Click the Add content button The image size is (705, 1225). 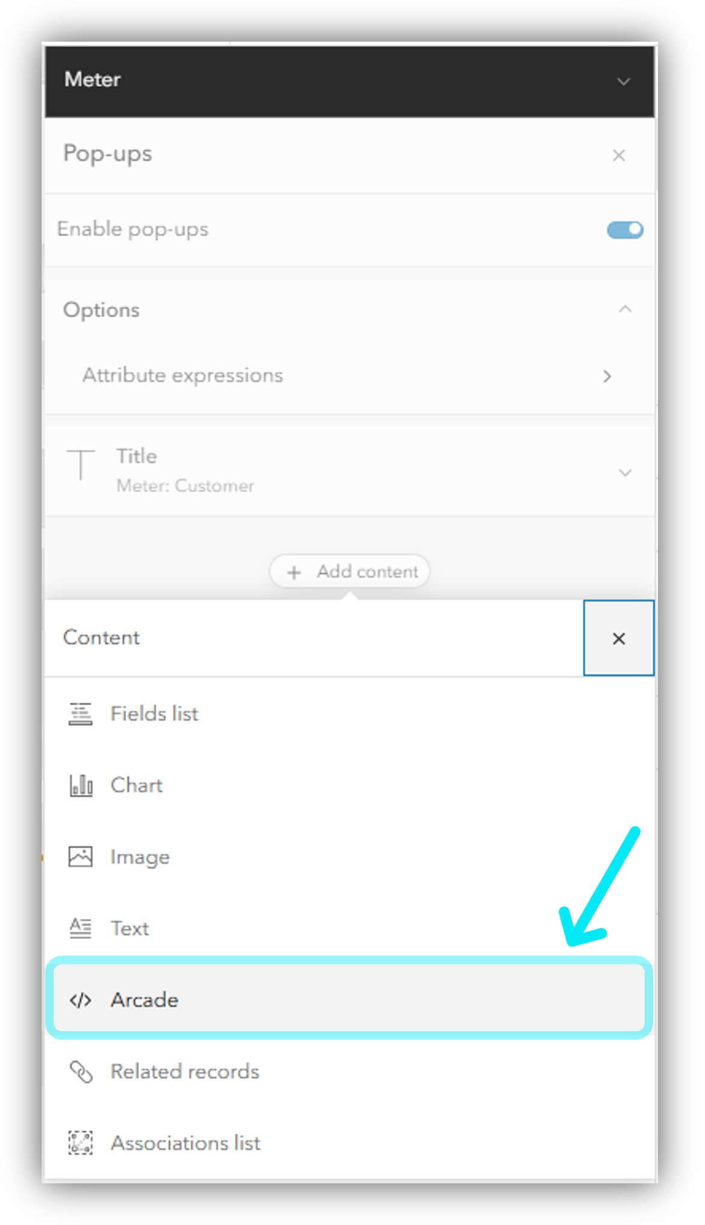[349, 571]
